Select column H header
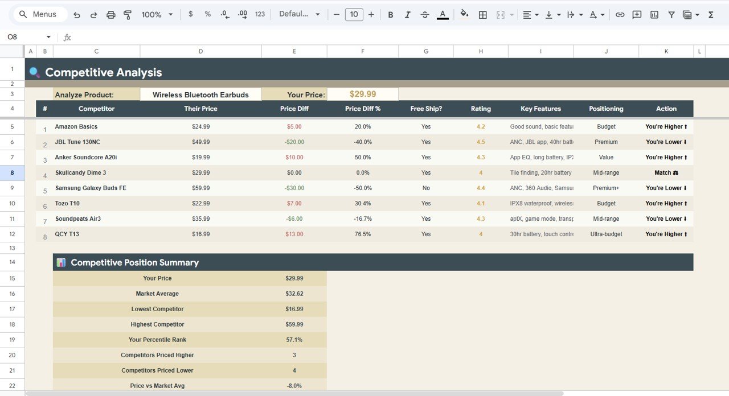The width and height of the screenshot is (729, 396). pyautogui.click(x=481, y=51)
